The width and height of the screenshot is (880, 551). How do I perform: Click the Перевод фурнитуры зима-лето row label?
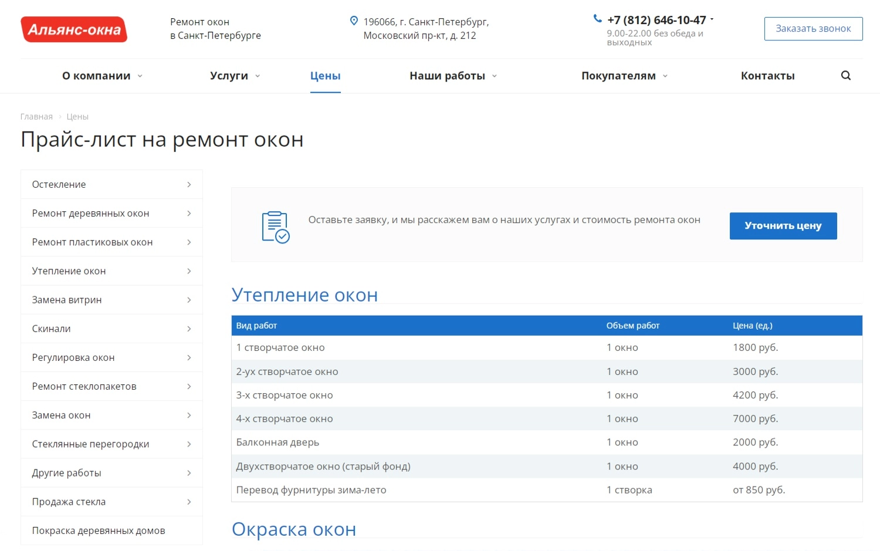[311, 490]
